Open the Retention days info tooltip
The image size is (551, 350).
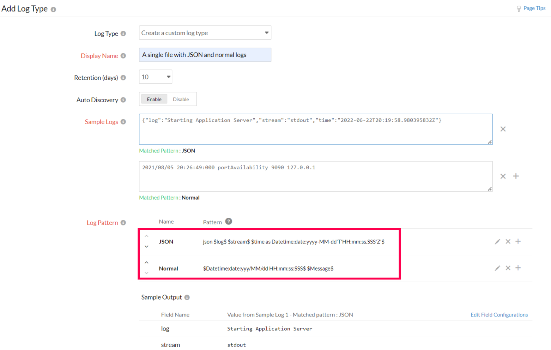point(123,78)
